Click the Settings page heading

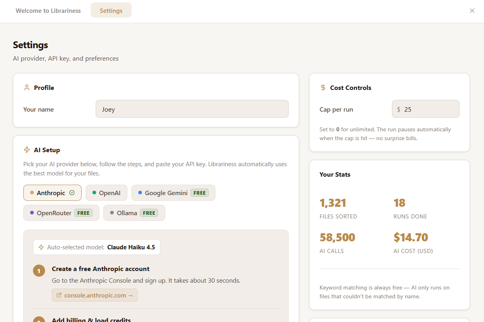[31, 45]
